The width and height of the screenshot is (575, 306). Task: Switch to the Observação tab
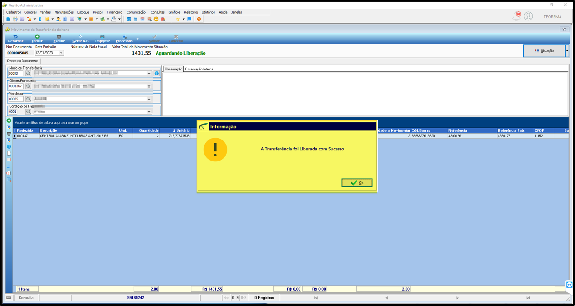pos(173,69)
